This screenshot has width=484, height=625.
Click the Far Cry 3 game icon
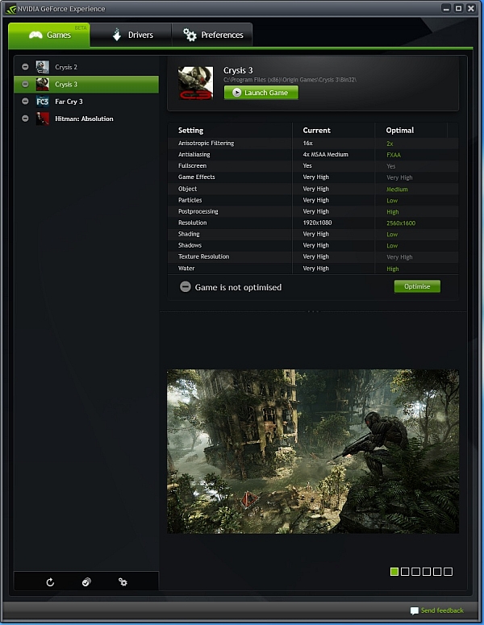43,102
